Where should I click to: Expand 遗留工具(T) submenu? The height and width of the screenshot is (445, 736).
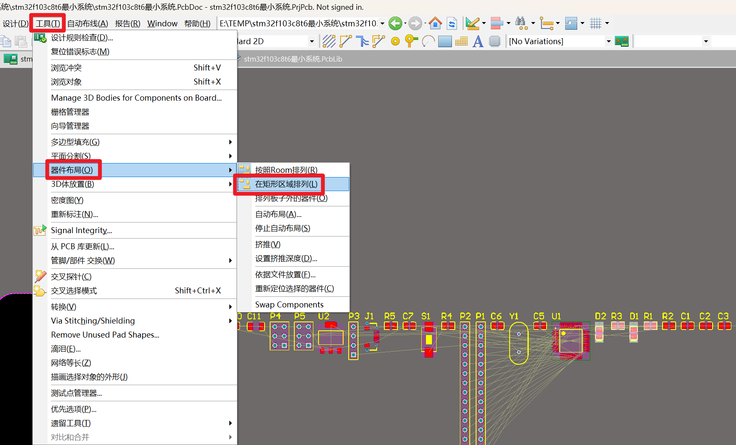point(135,423)
